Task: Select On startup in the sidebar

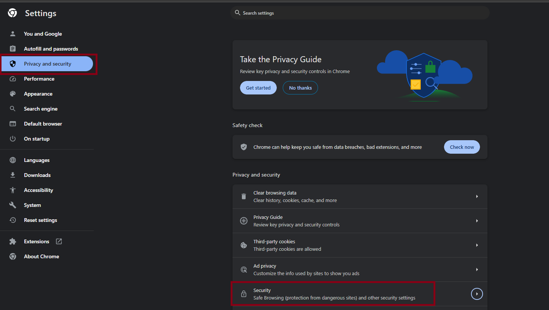Action: tap(37, 139)
